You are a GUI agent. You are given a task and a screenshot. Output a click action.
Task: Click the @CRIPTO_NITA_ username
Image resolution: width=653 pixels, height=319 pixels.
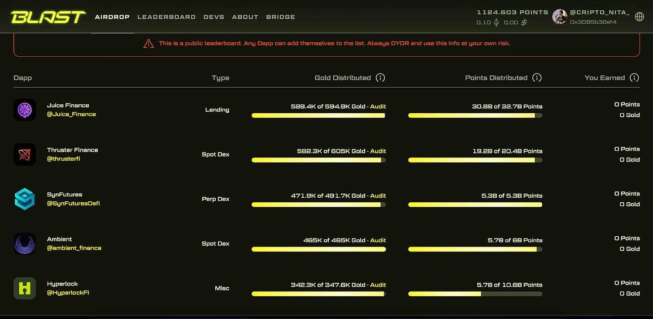coord(600,13)
